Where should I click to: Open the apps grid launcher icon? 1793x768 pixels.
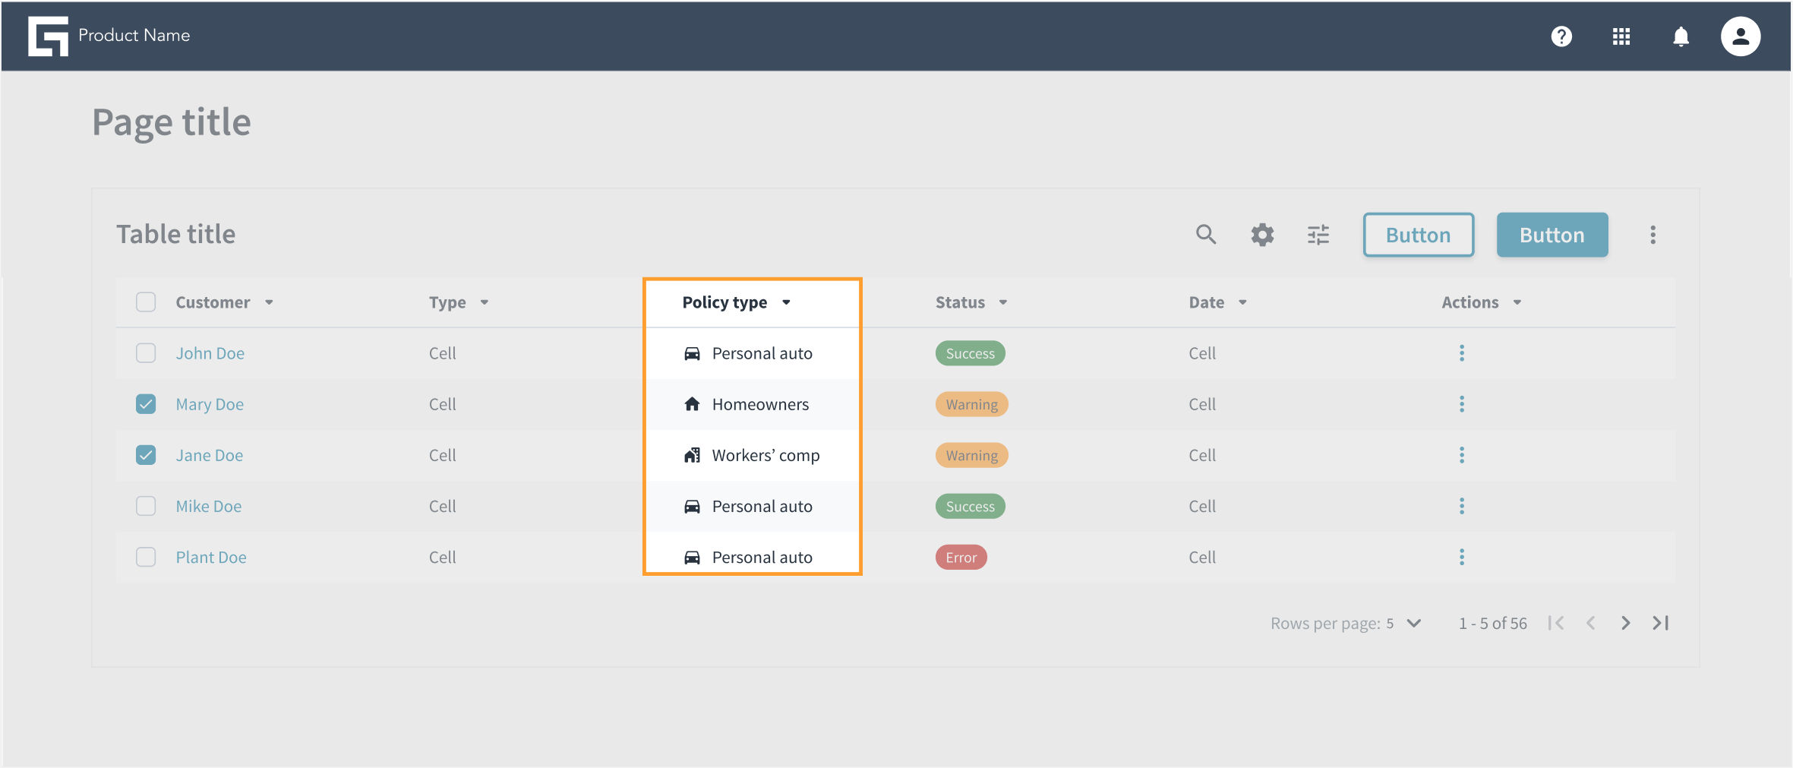1621,36
